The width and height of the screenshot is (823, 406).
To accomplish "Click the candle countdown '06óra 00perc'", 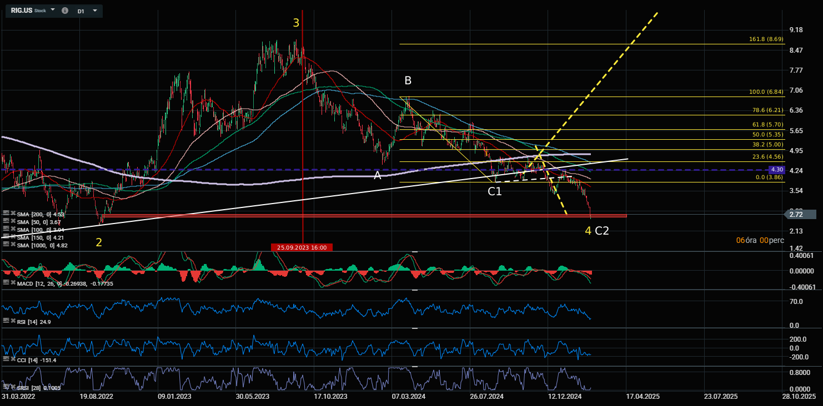I will click(x=760, y=240).
